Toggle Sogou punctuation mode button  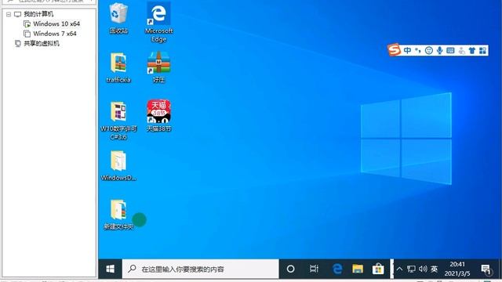tap(418, 50)
